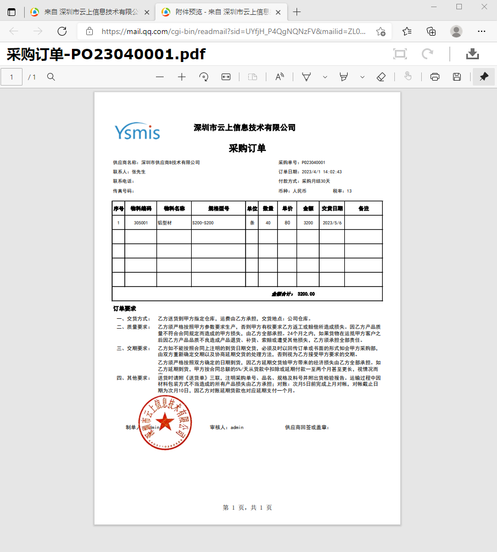The height and width of the screenshot is (552, 497).
Task: Expand the Highlight color options dropdown
Action: 362,77
